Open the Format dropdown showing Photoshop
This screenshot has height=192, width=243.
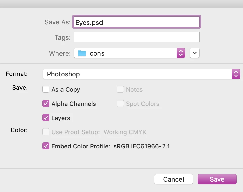[x=137, y=74]
